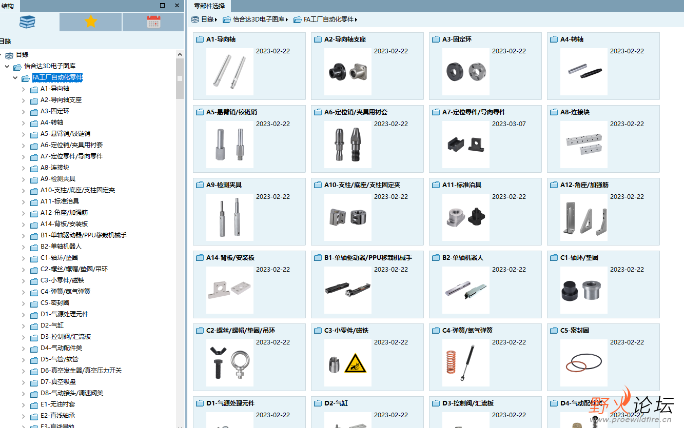This screenshot has height=428, width=684.
Task: Open the C1-轴环/垫圈 card thumbnail
Action: 584,290
